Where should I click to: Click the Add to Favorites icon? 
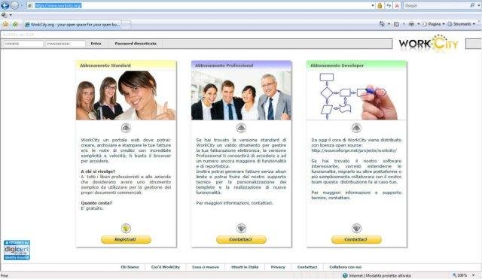[x=15, y=24]
